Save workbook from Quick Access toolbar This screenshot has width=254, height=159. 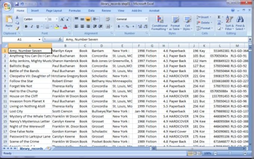pos(17,4)
